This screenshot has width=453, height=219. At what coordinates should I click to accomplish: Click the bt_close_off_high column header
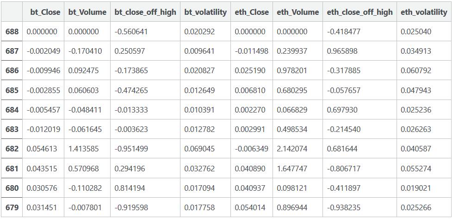(x=145, y=12)
